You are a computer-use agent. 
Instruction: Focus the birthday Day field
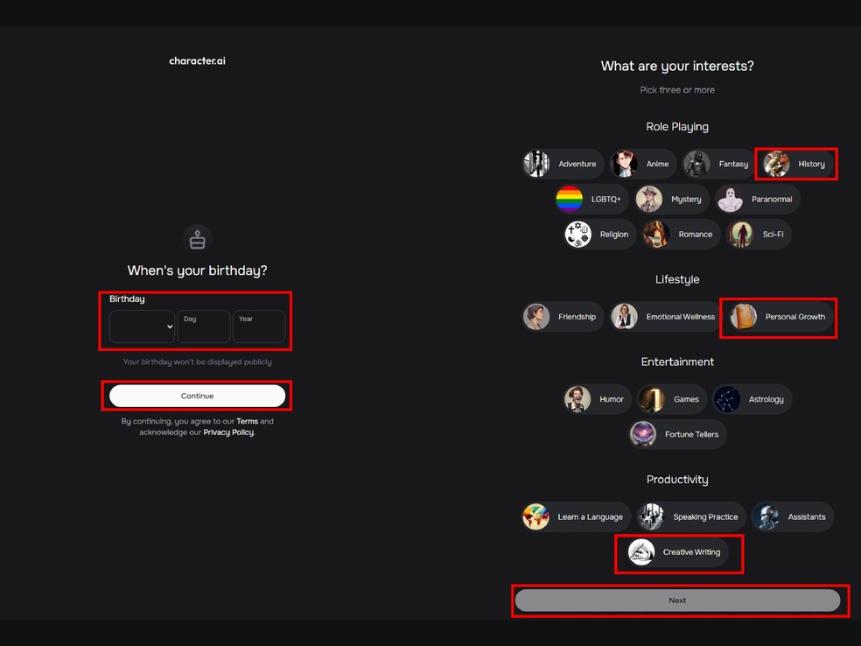click(204, 327)
